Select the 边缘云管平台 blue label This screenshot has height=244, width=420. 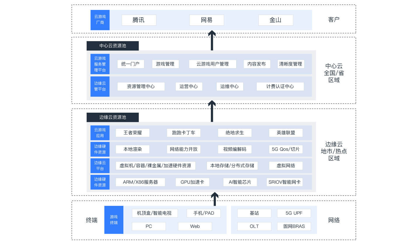[100, 86]
